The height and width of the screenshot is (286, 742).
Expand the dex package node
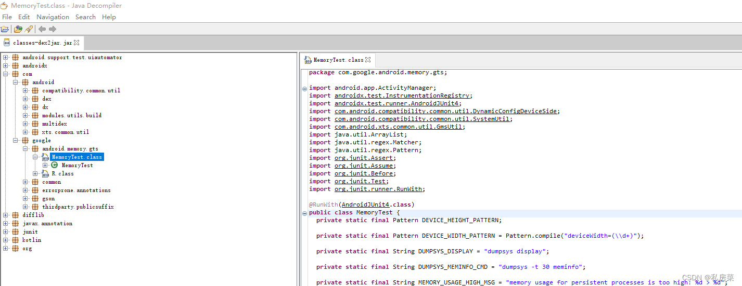(x=25, y=99)
